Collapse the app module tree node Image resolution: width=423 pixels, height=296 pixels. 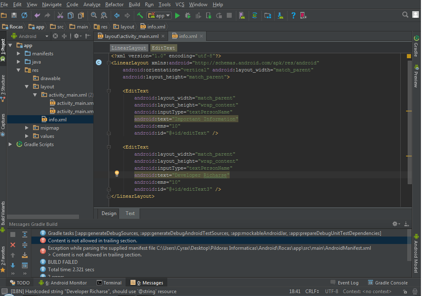point(10,45)
